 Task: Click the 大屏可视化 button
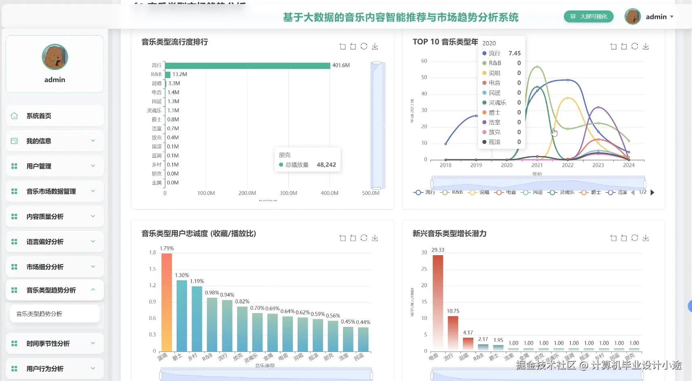pos(589,17)
